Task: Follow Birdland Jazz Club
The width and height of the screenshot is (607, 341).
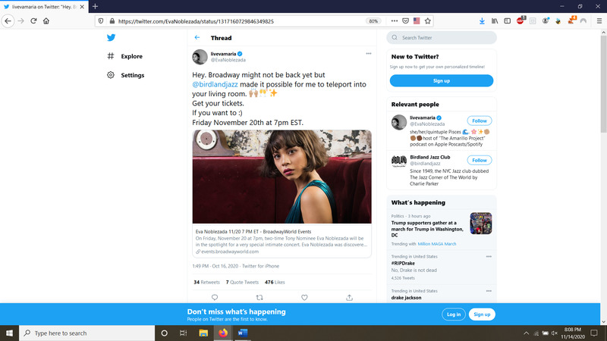Action: pyautogui.click(x=479, y=161)
